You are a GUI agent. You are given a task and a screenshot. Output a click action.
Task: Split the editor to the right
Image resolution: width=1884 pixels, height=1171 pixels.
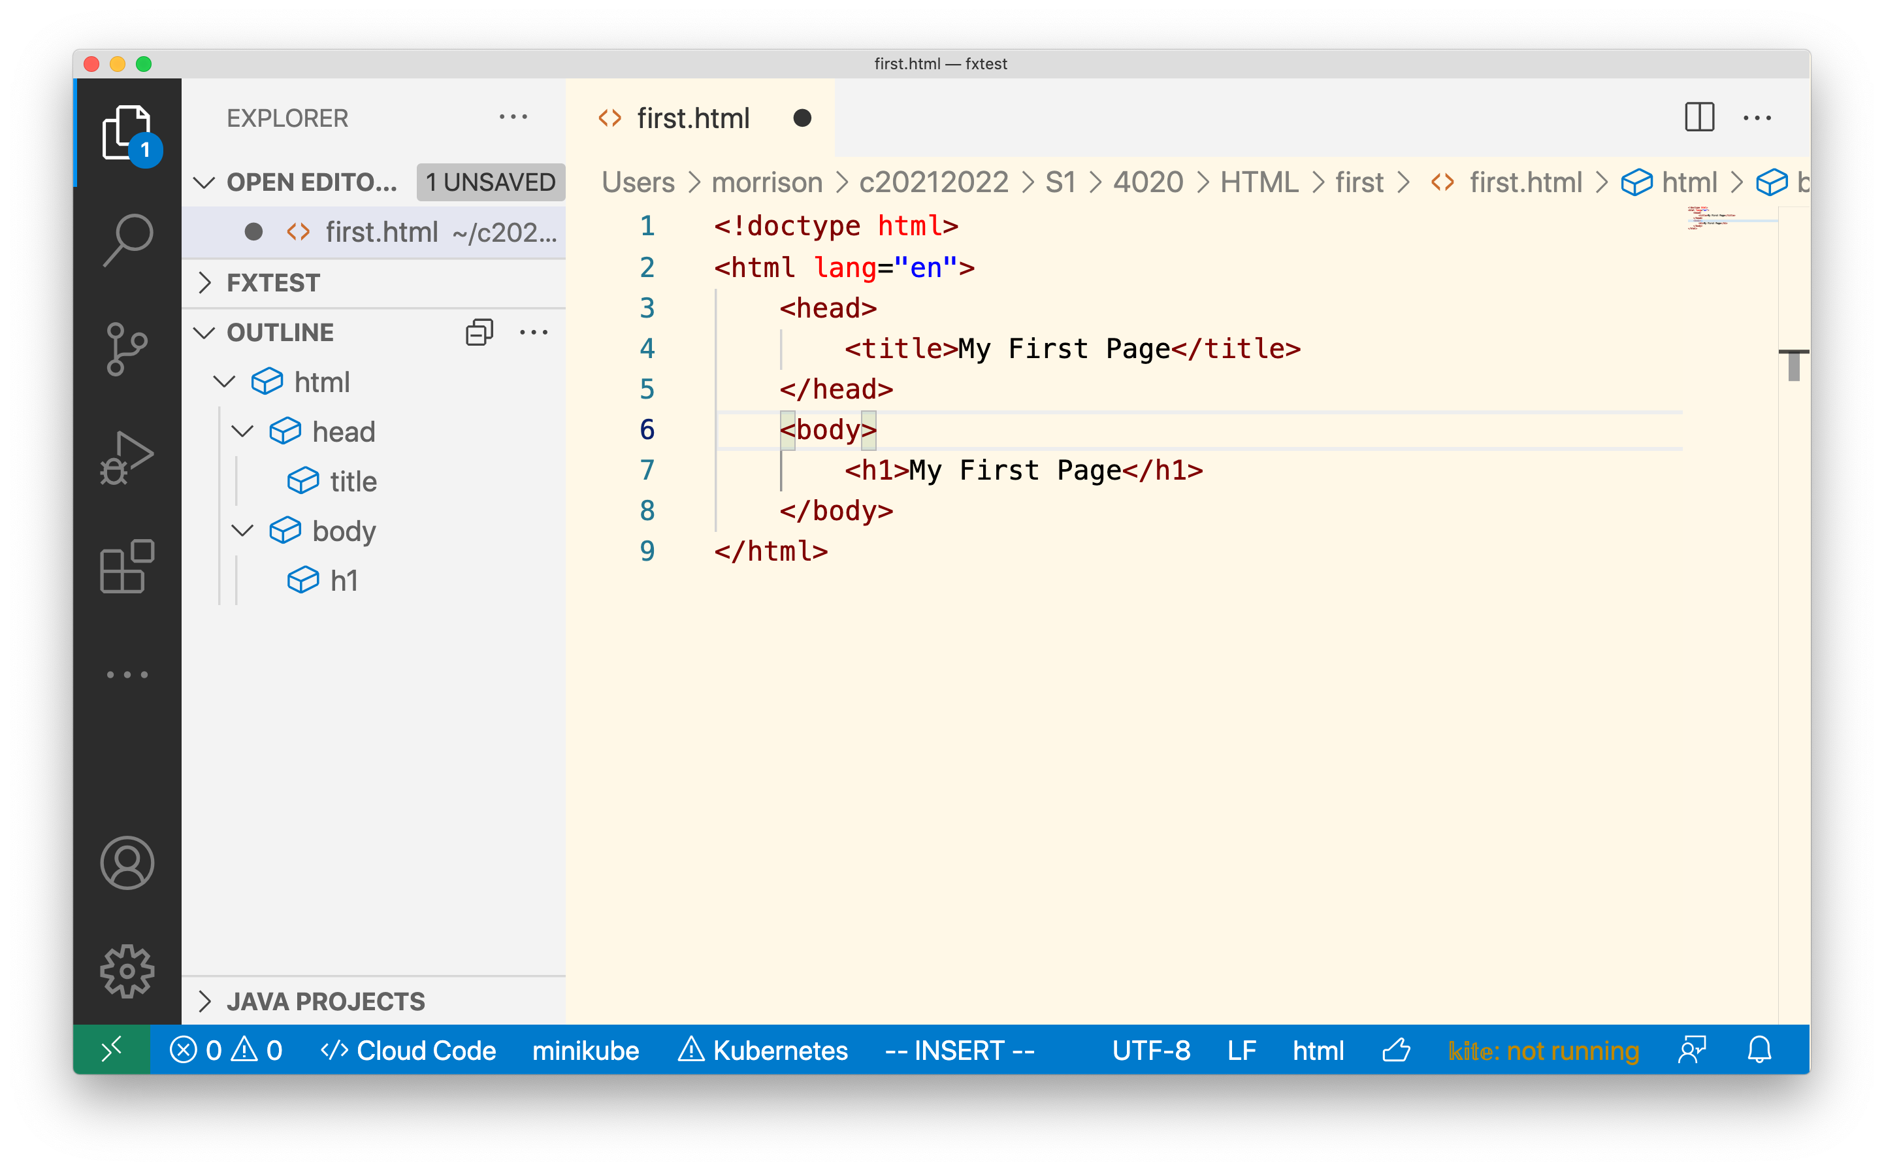[1699, 118]
